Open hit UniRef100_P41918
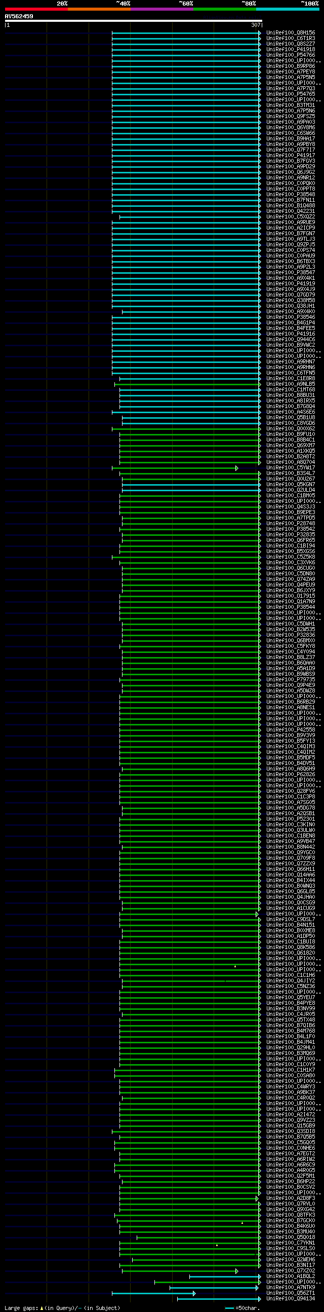The height and width of the screenshot is (1312, 324). coord(291,49)
